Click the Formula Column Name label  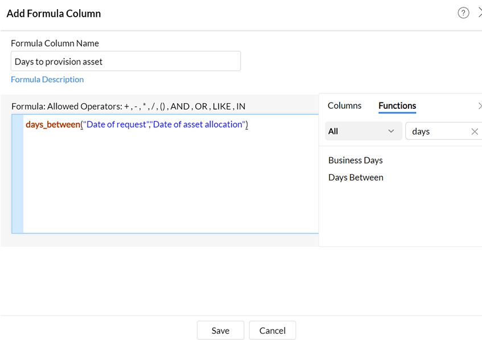click(x=55, y=43)
